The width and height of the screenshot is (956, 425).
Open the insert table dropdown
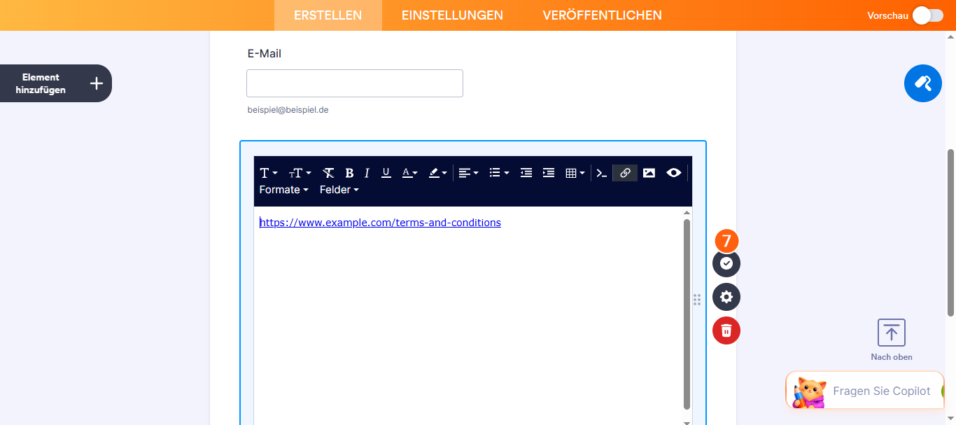pyautogui.click(x=575, y=173)
